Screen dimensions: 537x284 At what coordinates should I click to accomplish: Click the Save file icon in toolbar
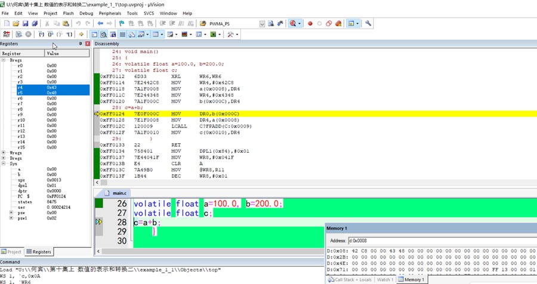pyautogui.click(x=26, y=23)
